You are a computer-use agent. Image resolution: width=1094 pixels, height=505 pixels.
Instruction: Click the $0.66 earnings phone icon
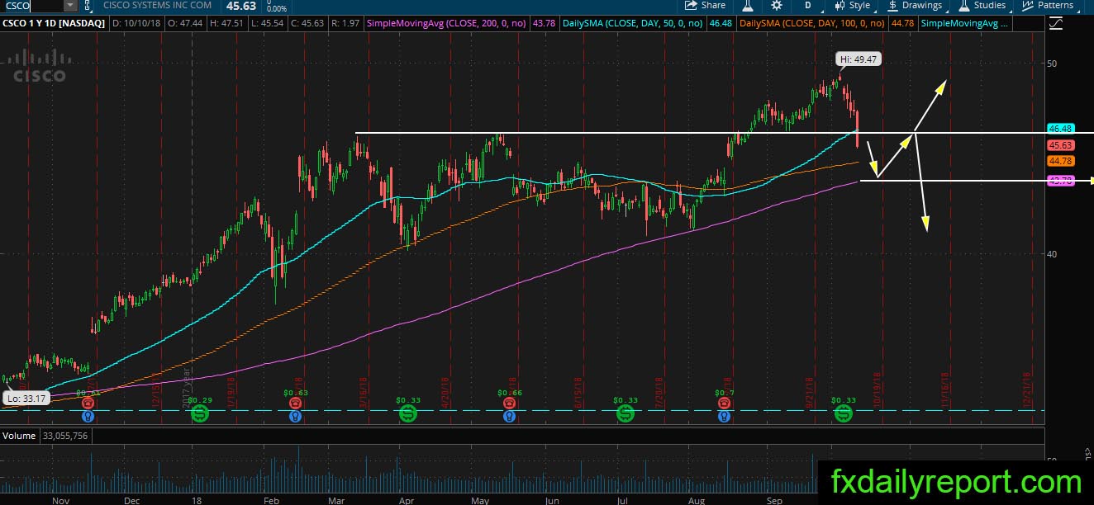click(x=510, y=403)
